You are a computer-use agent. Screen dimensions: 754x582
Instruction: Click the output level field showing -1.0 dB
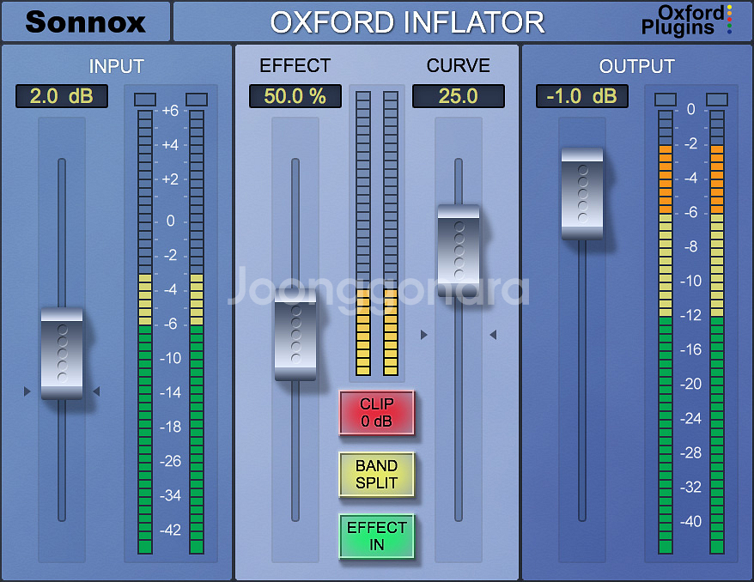[x=581, y=96]
